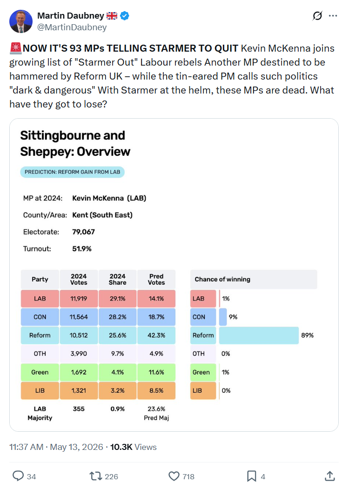Open the share upload icon

[330, 476]
